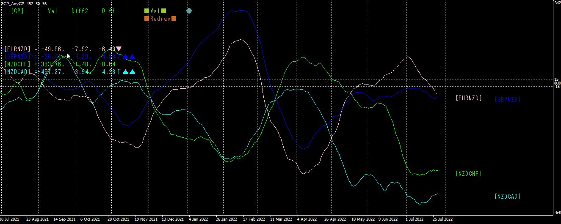Click the green square left of Val

pos(146,11)
